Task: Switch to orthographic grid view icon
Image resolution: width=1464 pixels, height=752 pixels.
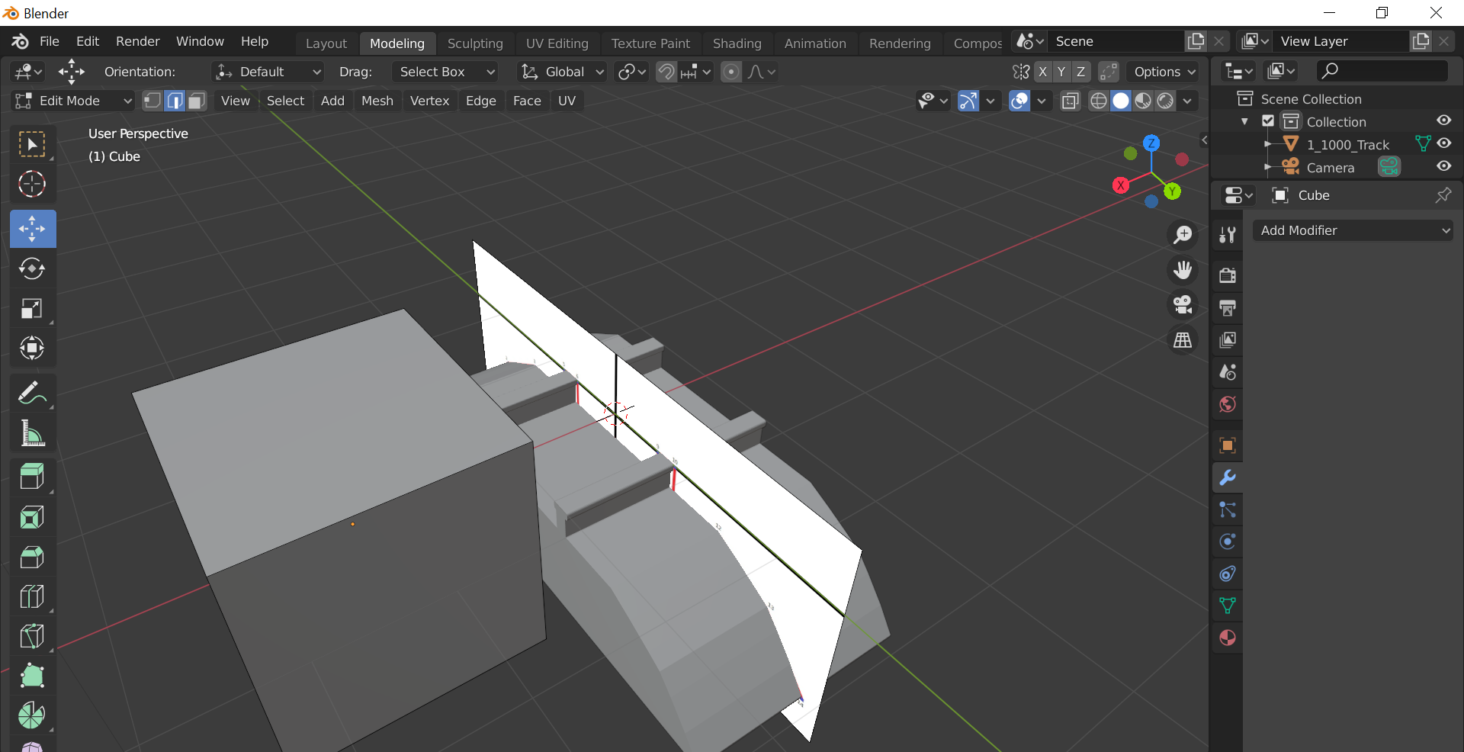Action: [x=1183, y=340]
